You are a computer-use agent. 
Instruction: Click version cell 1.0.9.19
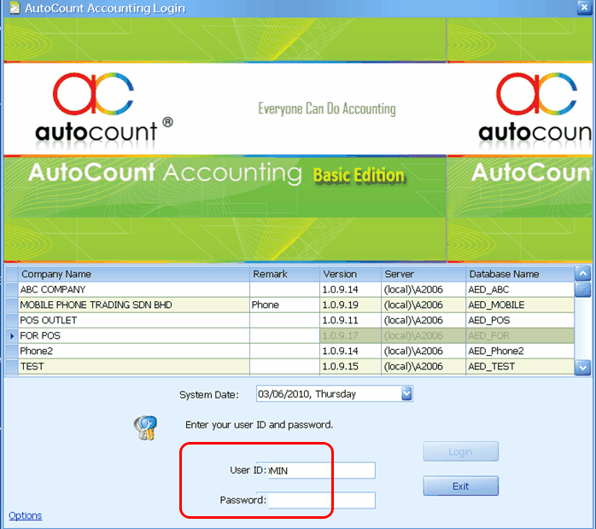click(x=350, y=305)
